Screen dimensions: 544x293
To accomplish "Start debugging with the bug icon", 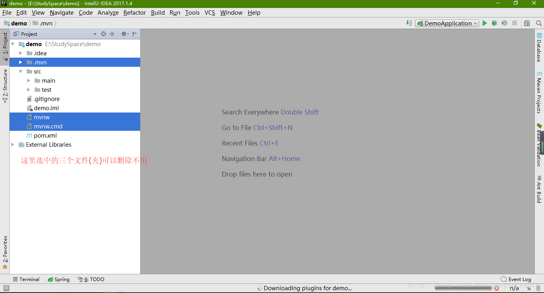I will click(x=494, y=23).
